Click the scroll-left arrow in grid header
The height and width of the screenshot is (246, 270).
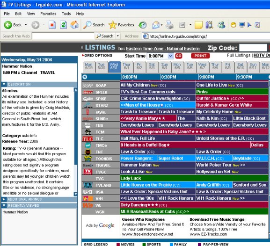pos(85,77)
